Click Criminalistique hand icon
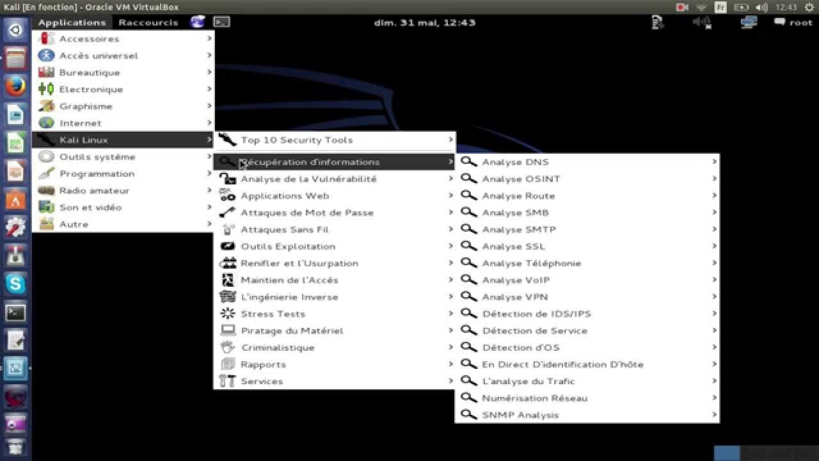Screen dimensions: 819x461 point(228,347)
